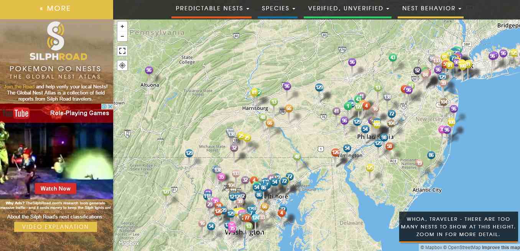Select orange 126 marker at Wilmington
520x251 pixels.
click(336, 152)
